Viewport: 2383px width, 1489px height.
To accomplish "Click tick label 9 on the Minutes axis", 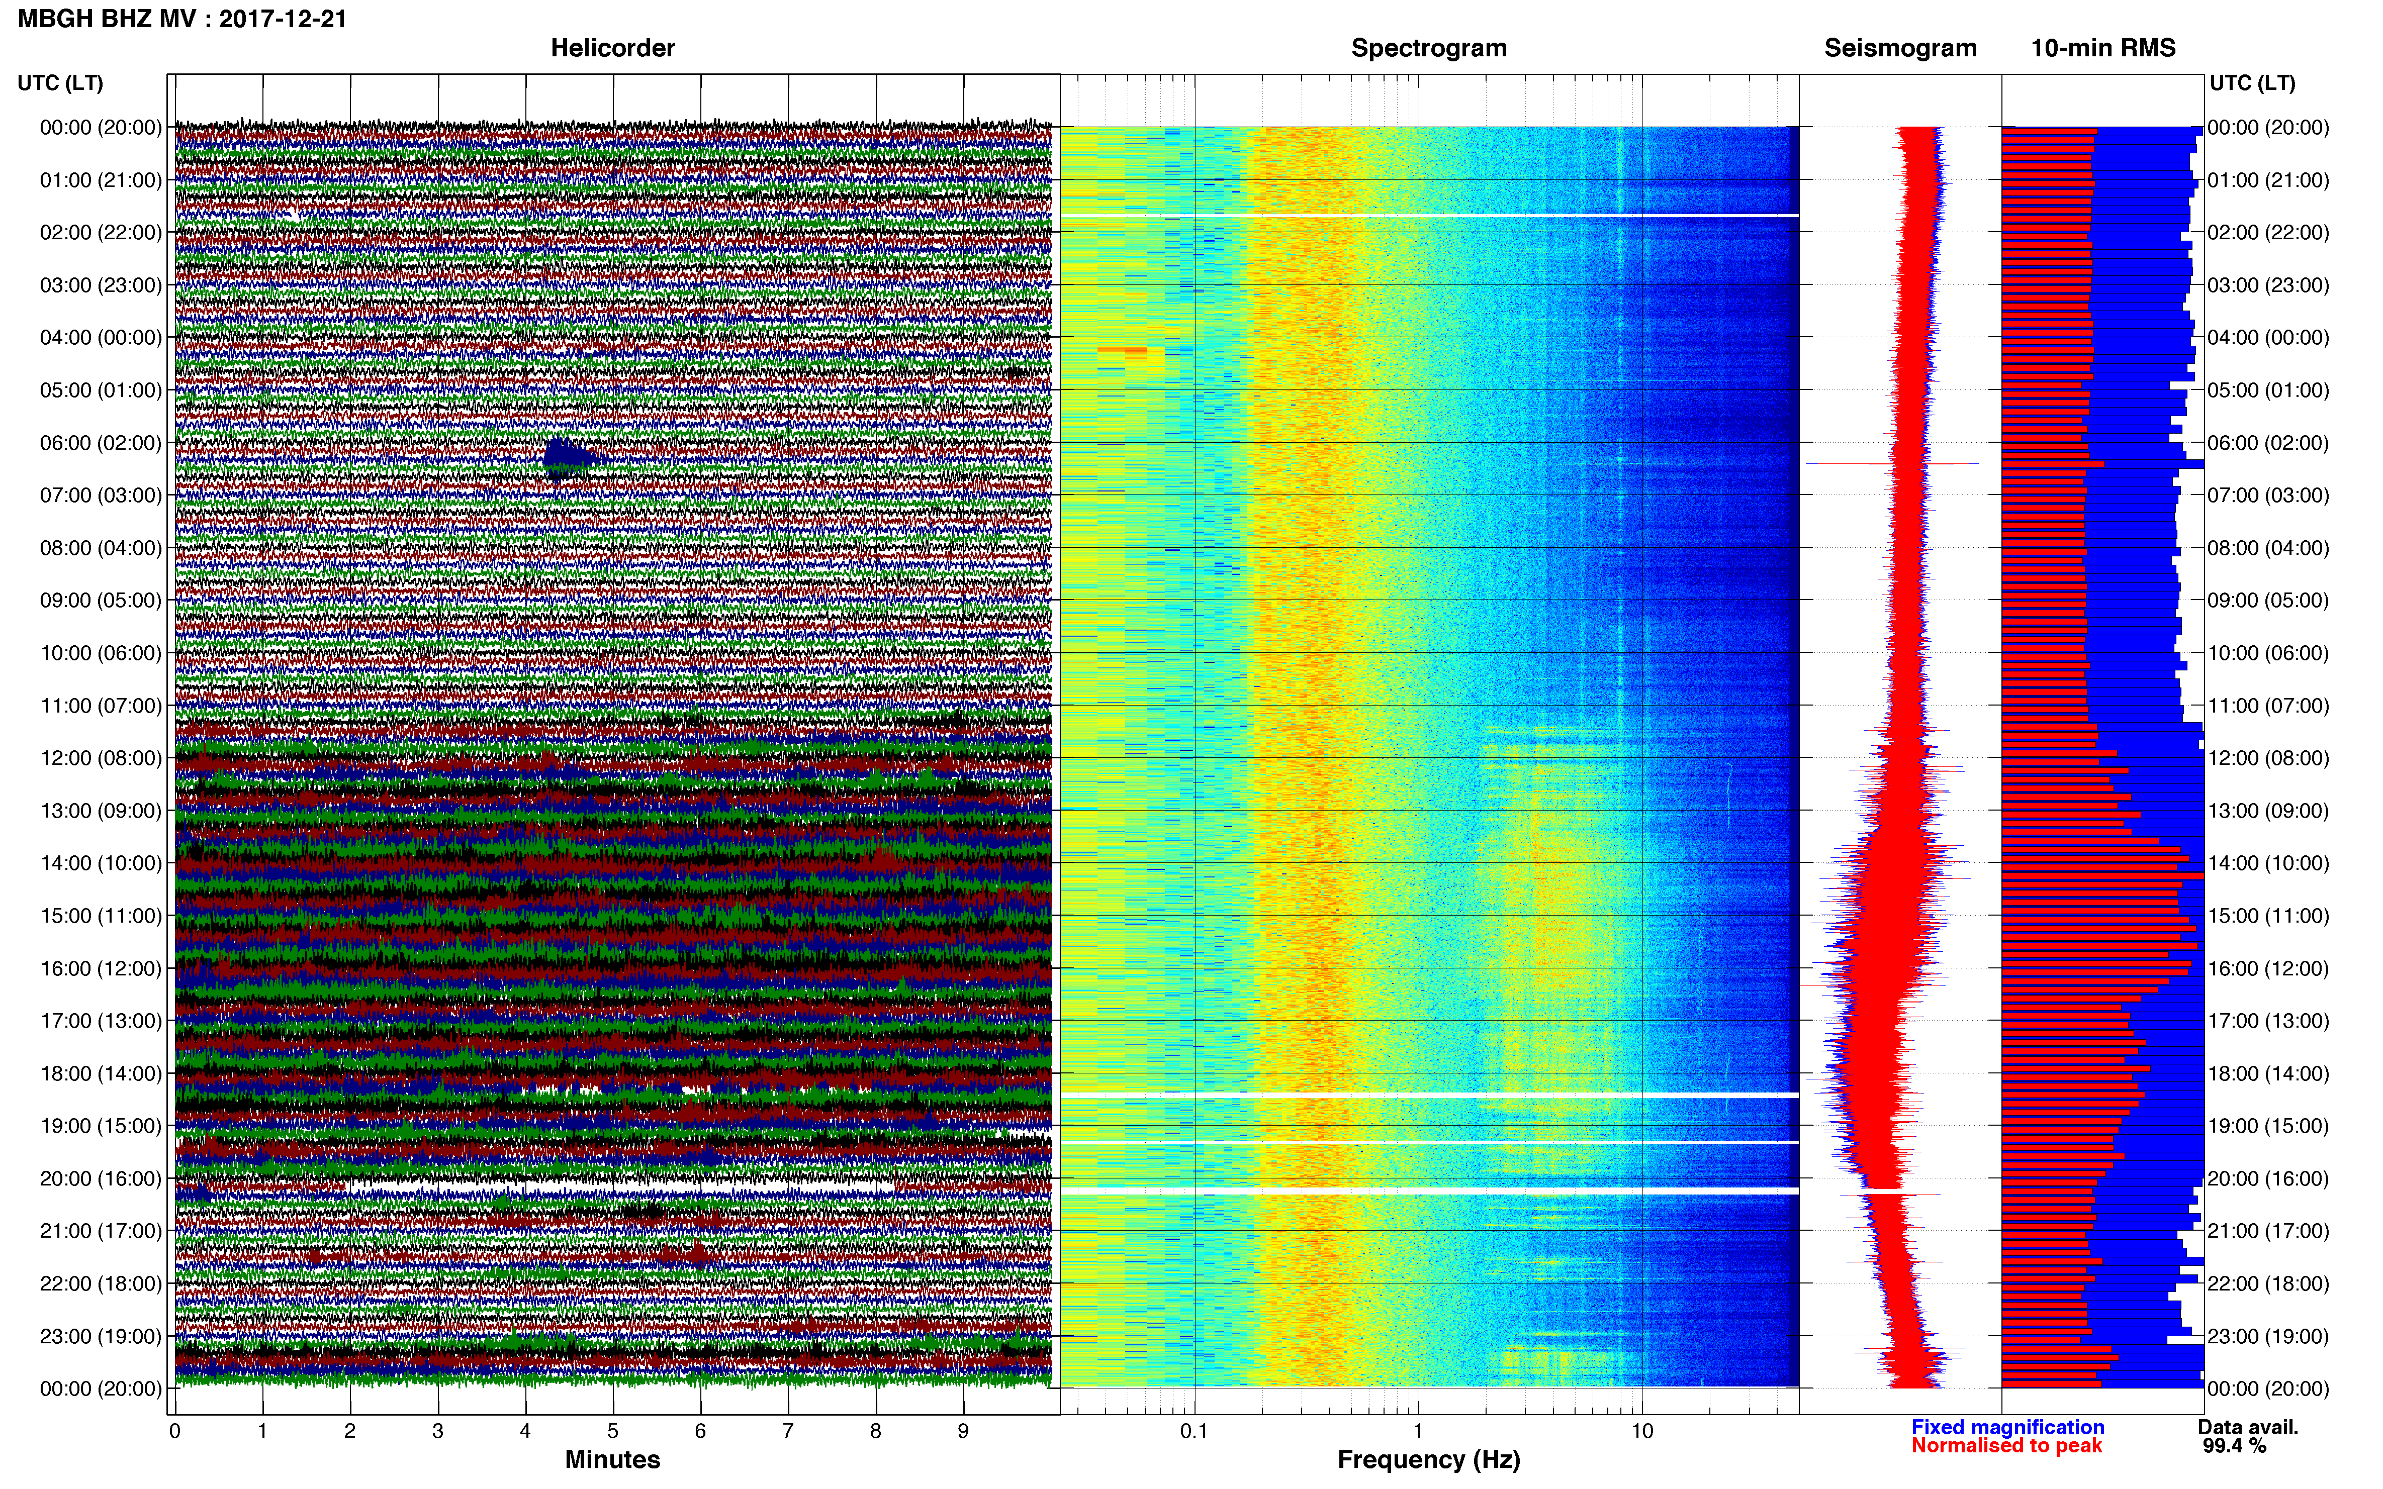I will 963,1431.
